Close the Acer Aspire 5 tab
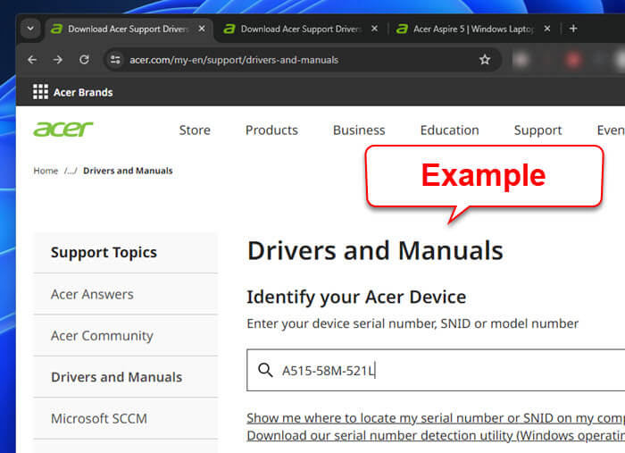Screen dimensions: 625x453 tap(547, 29)
